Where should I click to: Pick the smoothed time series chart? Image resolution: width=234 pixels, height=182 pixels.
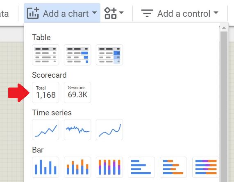(x=109, y=130)
